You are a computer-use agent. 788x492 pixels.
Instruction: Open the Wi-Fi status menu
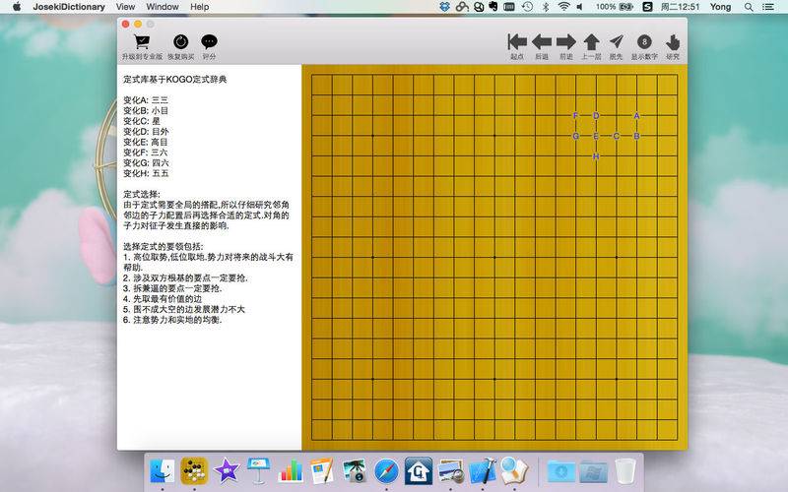coord(563,7)
